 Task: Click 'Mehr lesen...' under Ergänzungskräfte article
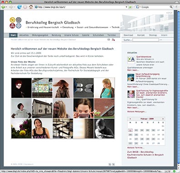coord(133,107)
